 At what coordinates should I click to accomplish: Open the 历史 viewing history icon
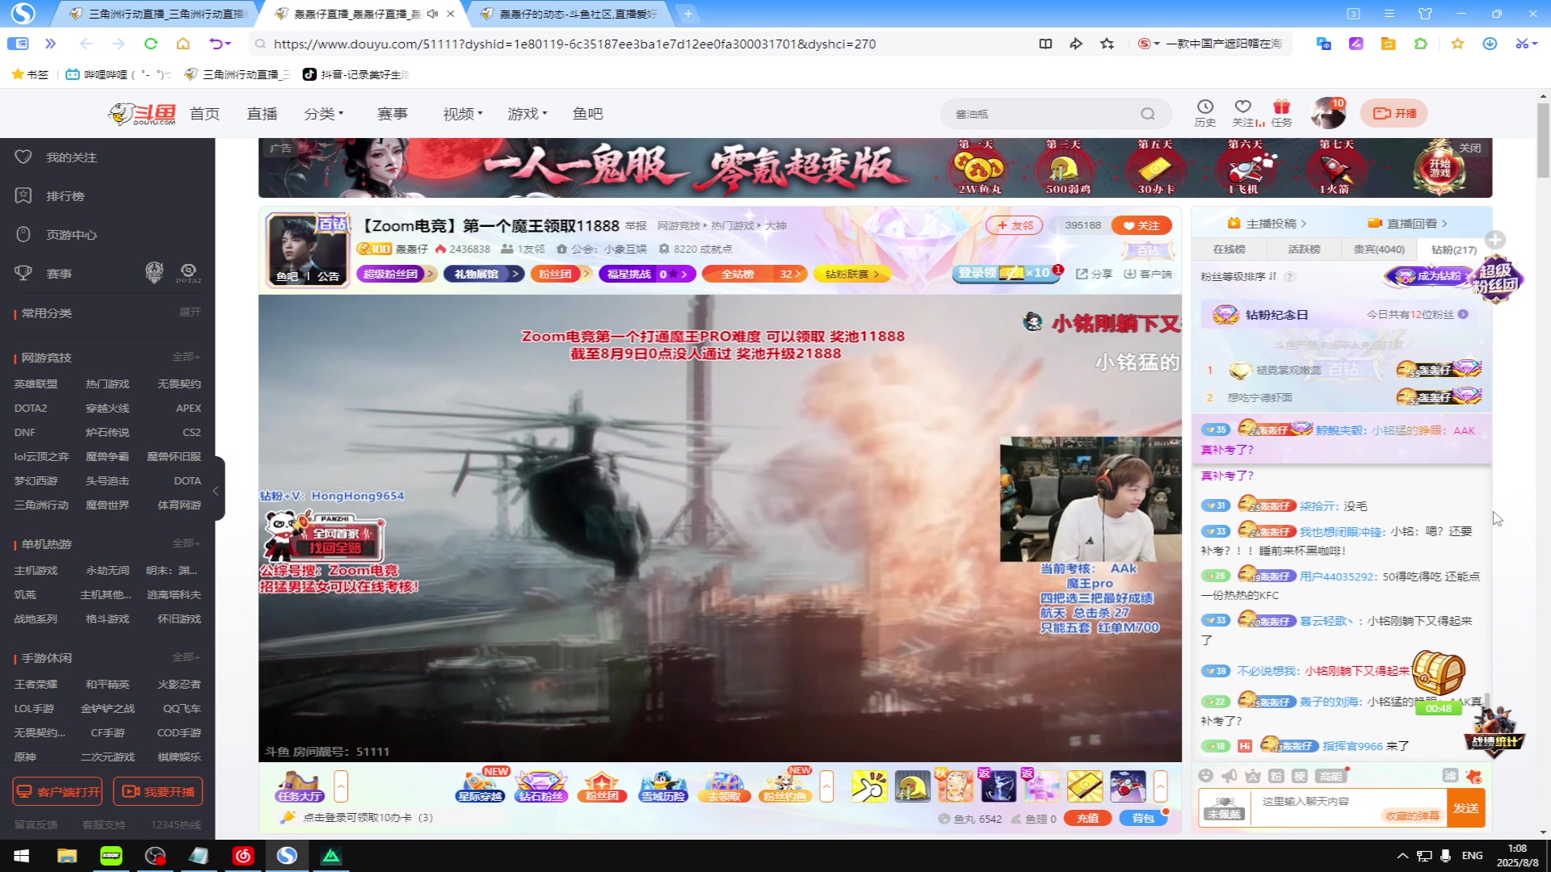pyautogui.click(x=1204, y=113)
